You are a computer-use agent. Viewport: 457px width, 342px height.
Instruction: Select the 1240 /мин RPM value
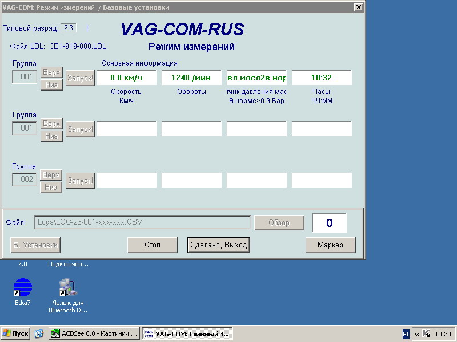[191, 78]
